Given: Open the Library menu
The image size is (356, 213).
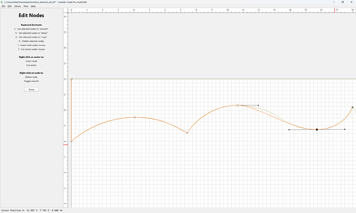Looking at the screenshot, I should click(x=18, y=6).
